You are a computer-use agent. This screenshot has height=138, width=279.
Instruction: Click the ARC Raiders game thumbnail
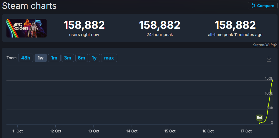coord(26,28)
